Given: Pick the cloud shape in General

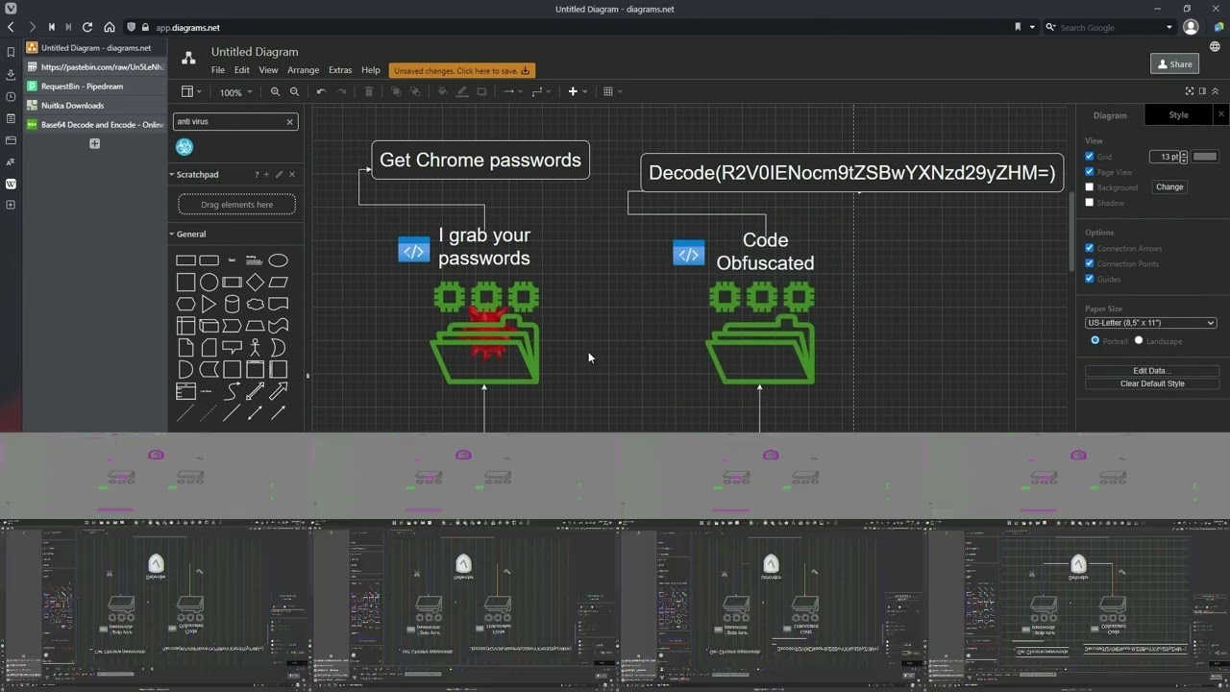Looking at the screenshot, I should pos(255,305).
